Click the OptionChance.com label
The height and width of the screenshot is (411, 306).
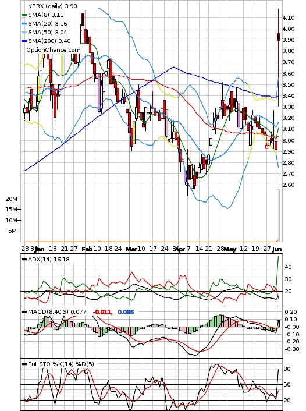54,50
